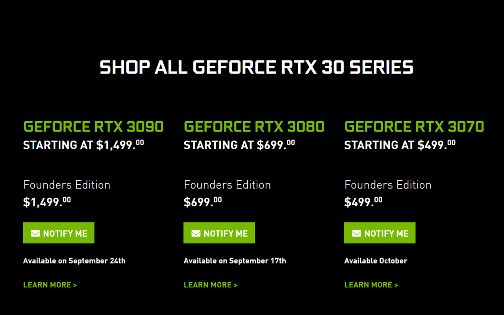Click the Available on September 24th text
Image resolution: width=504 pixels, height=315 pixels.
[74, 260]
